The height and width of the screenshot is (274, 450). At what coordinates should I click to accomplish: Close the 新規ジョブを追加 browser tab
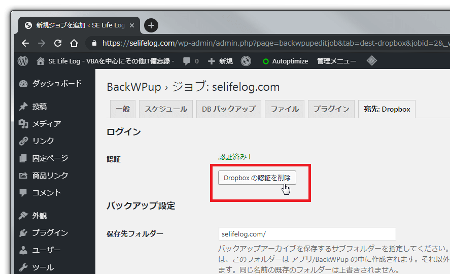[x=132, y=25]
